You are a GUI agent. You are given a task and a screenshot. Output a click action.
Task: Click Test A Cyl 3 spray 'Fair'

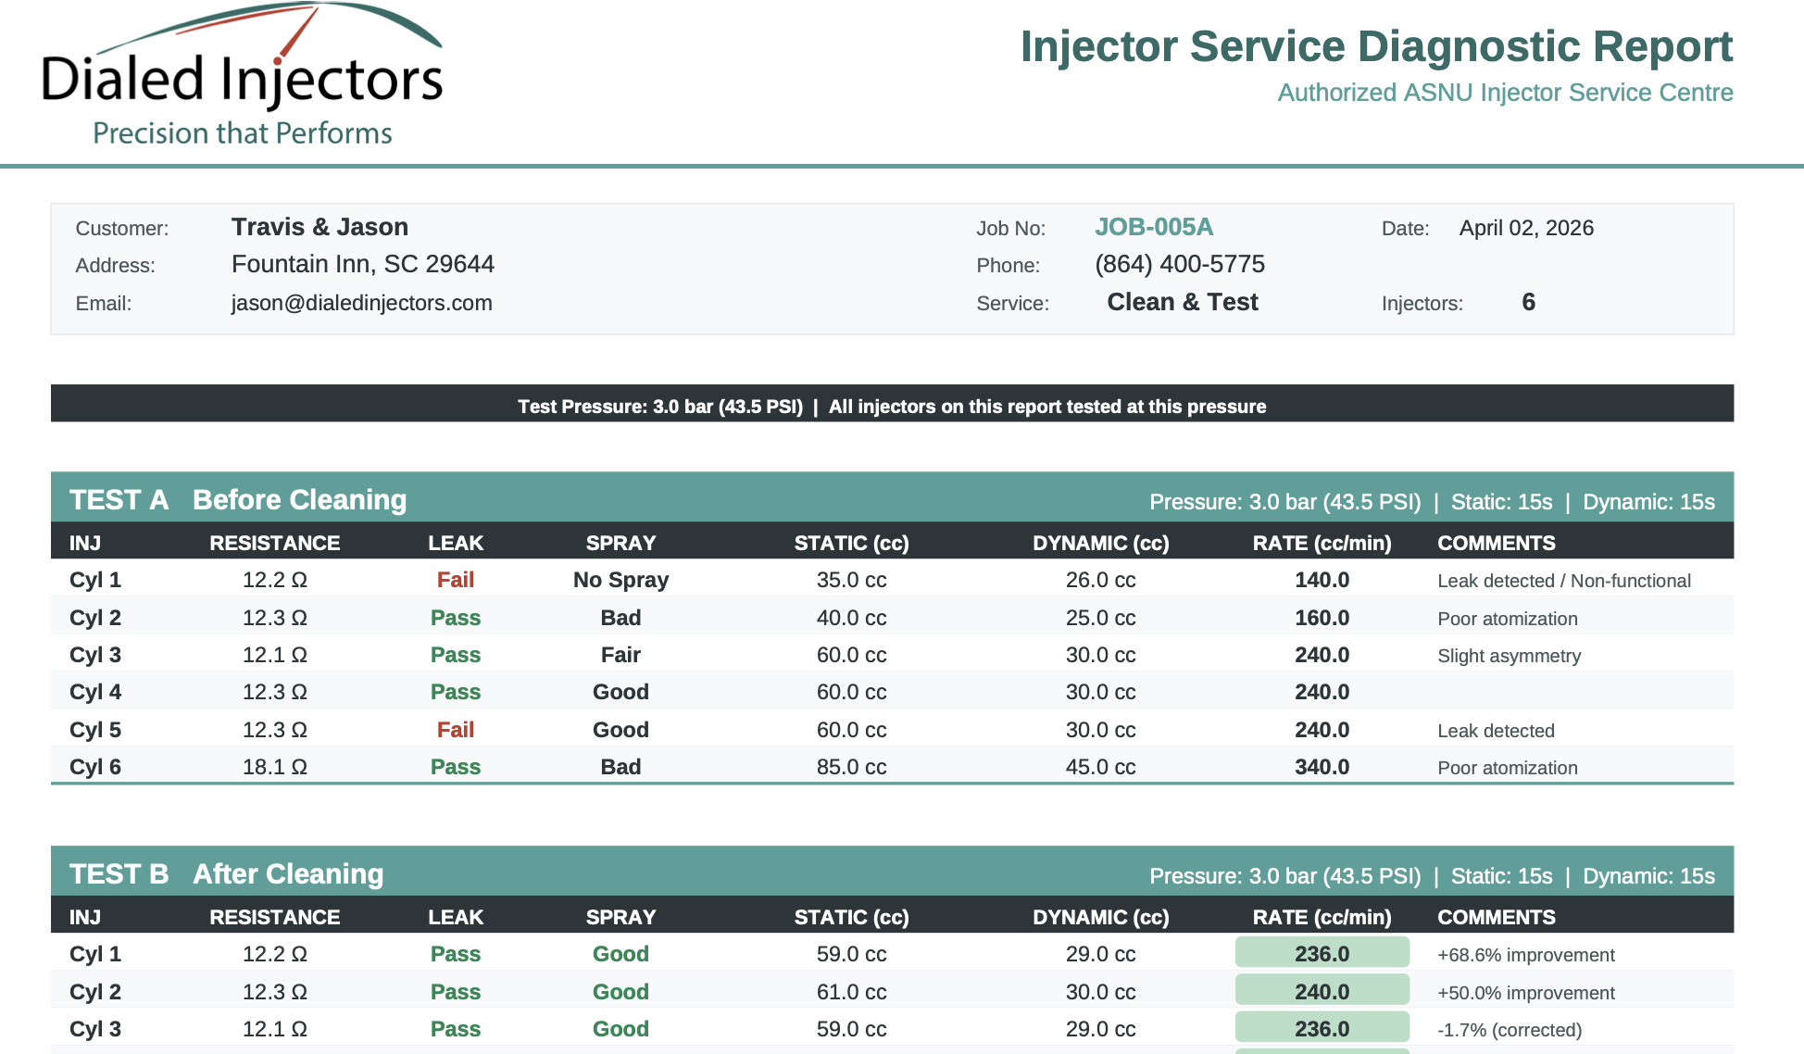pyautogui.click(x=620, y=655)
